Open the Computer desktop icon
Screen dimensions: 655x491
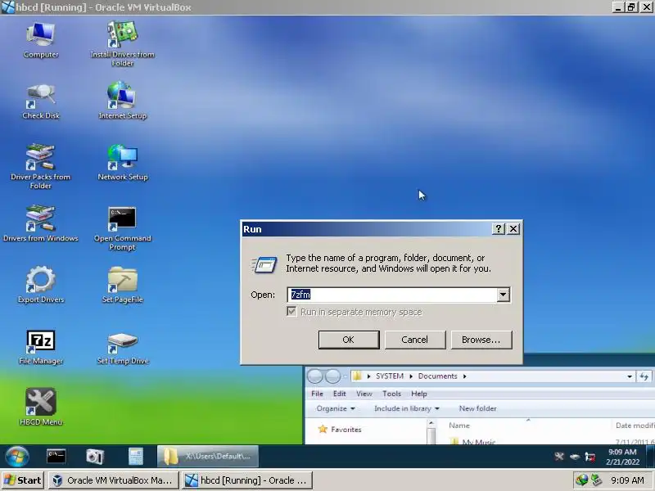tap(40, 40)
